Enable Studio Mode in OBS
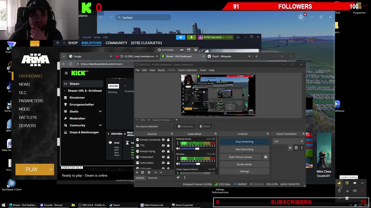 (244, 164)
